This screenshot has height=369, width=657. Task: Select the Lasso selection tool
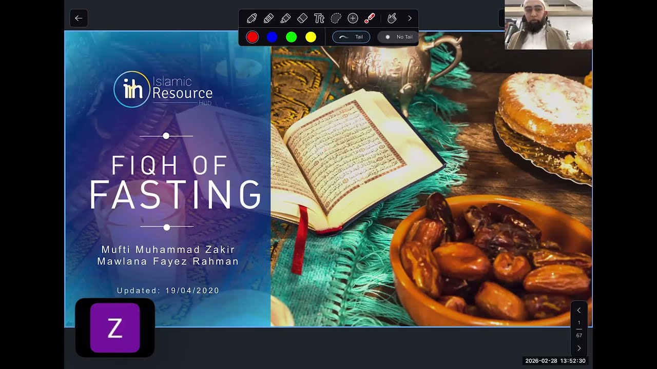tap(336, 18)
